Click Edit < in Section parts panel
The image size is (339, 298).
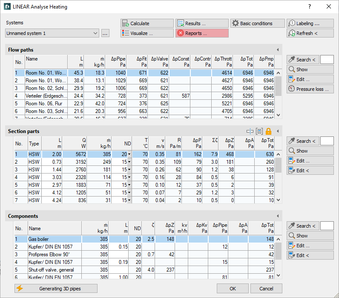point(310,171)
